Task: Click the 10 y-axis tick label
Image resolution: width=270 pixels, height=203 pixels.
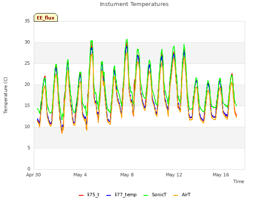Action: coord(27,127)
